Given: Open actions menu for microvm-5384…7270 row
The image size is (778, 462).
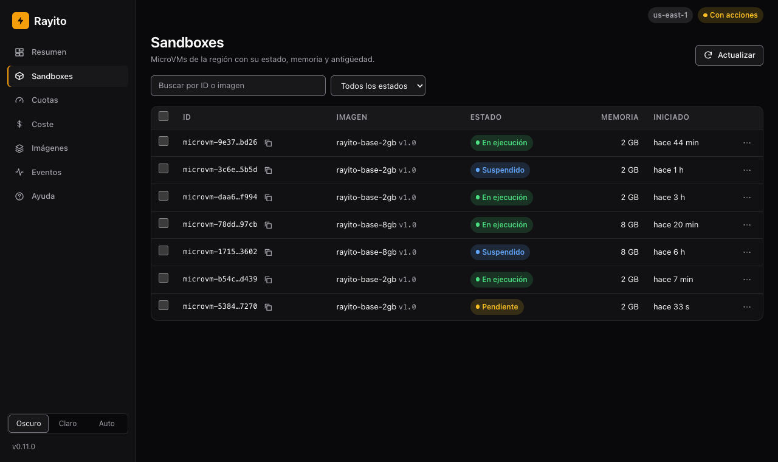Looking at the screenshot, I should tap(747, 307).
